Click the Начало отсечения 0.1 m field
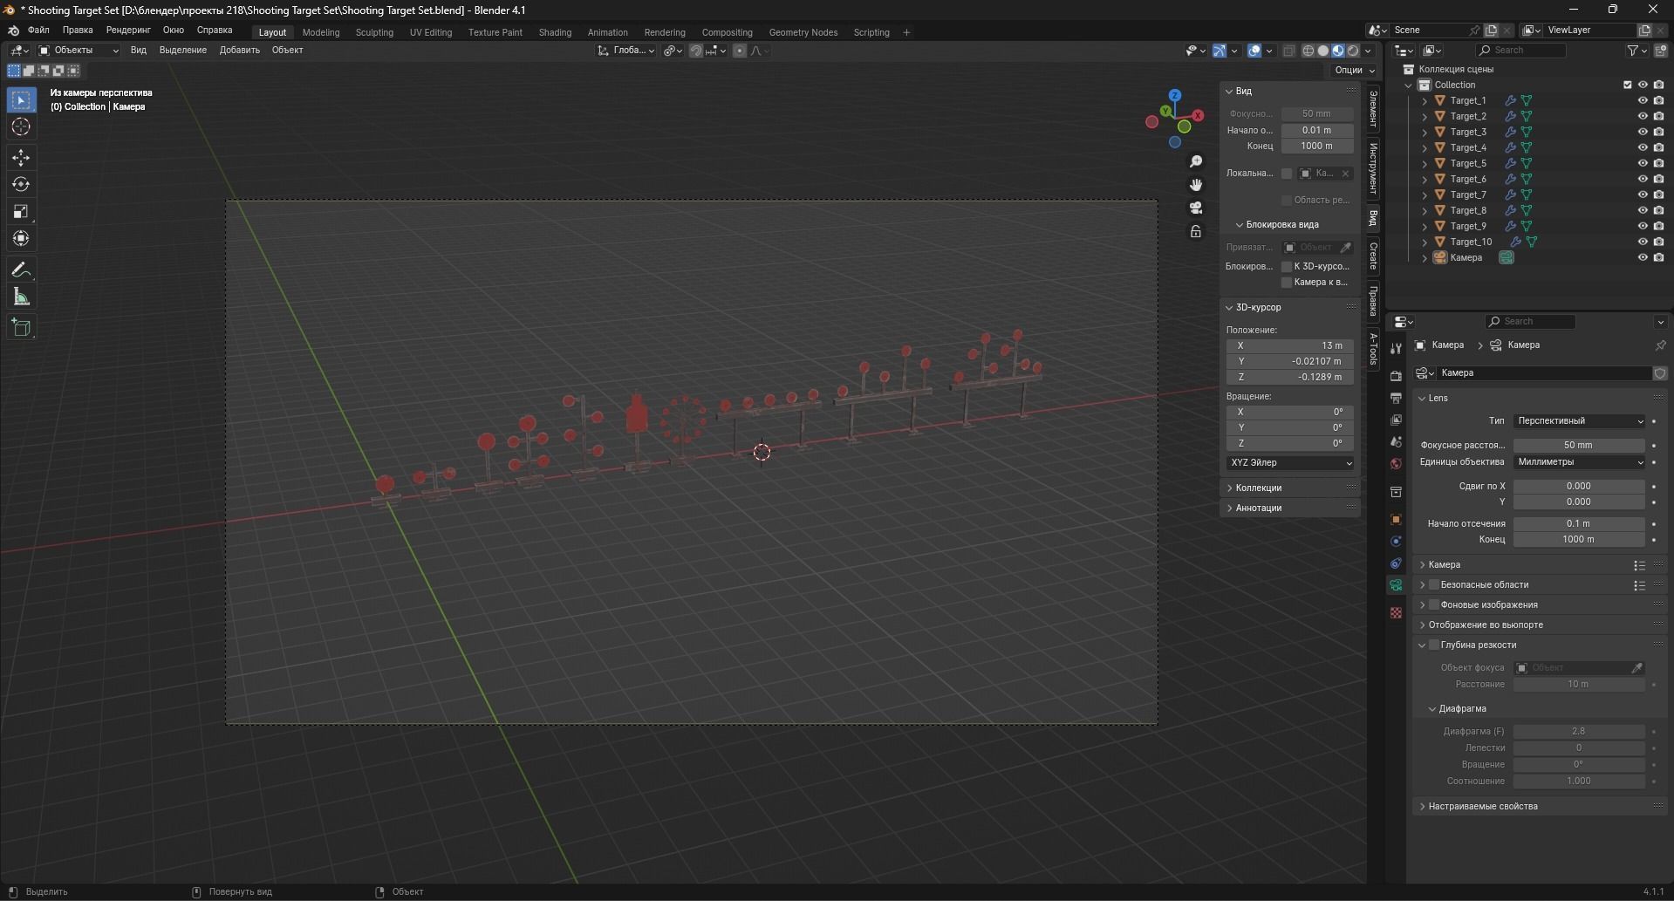1674x901 pixels. 1579,524
